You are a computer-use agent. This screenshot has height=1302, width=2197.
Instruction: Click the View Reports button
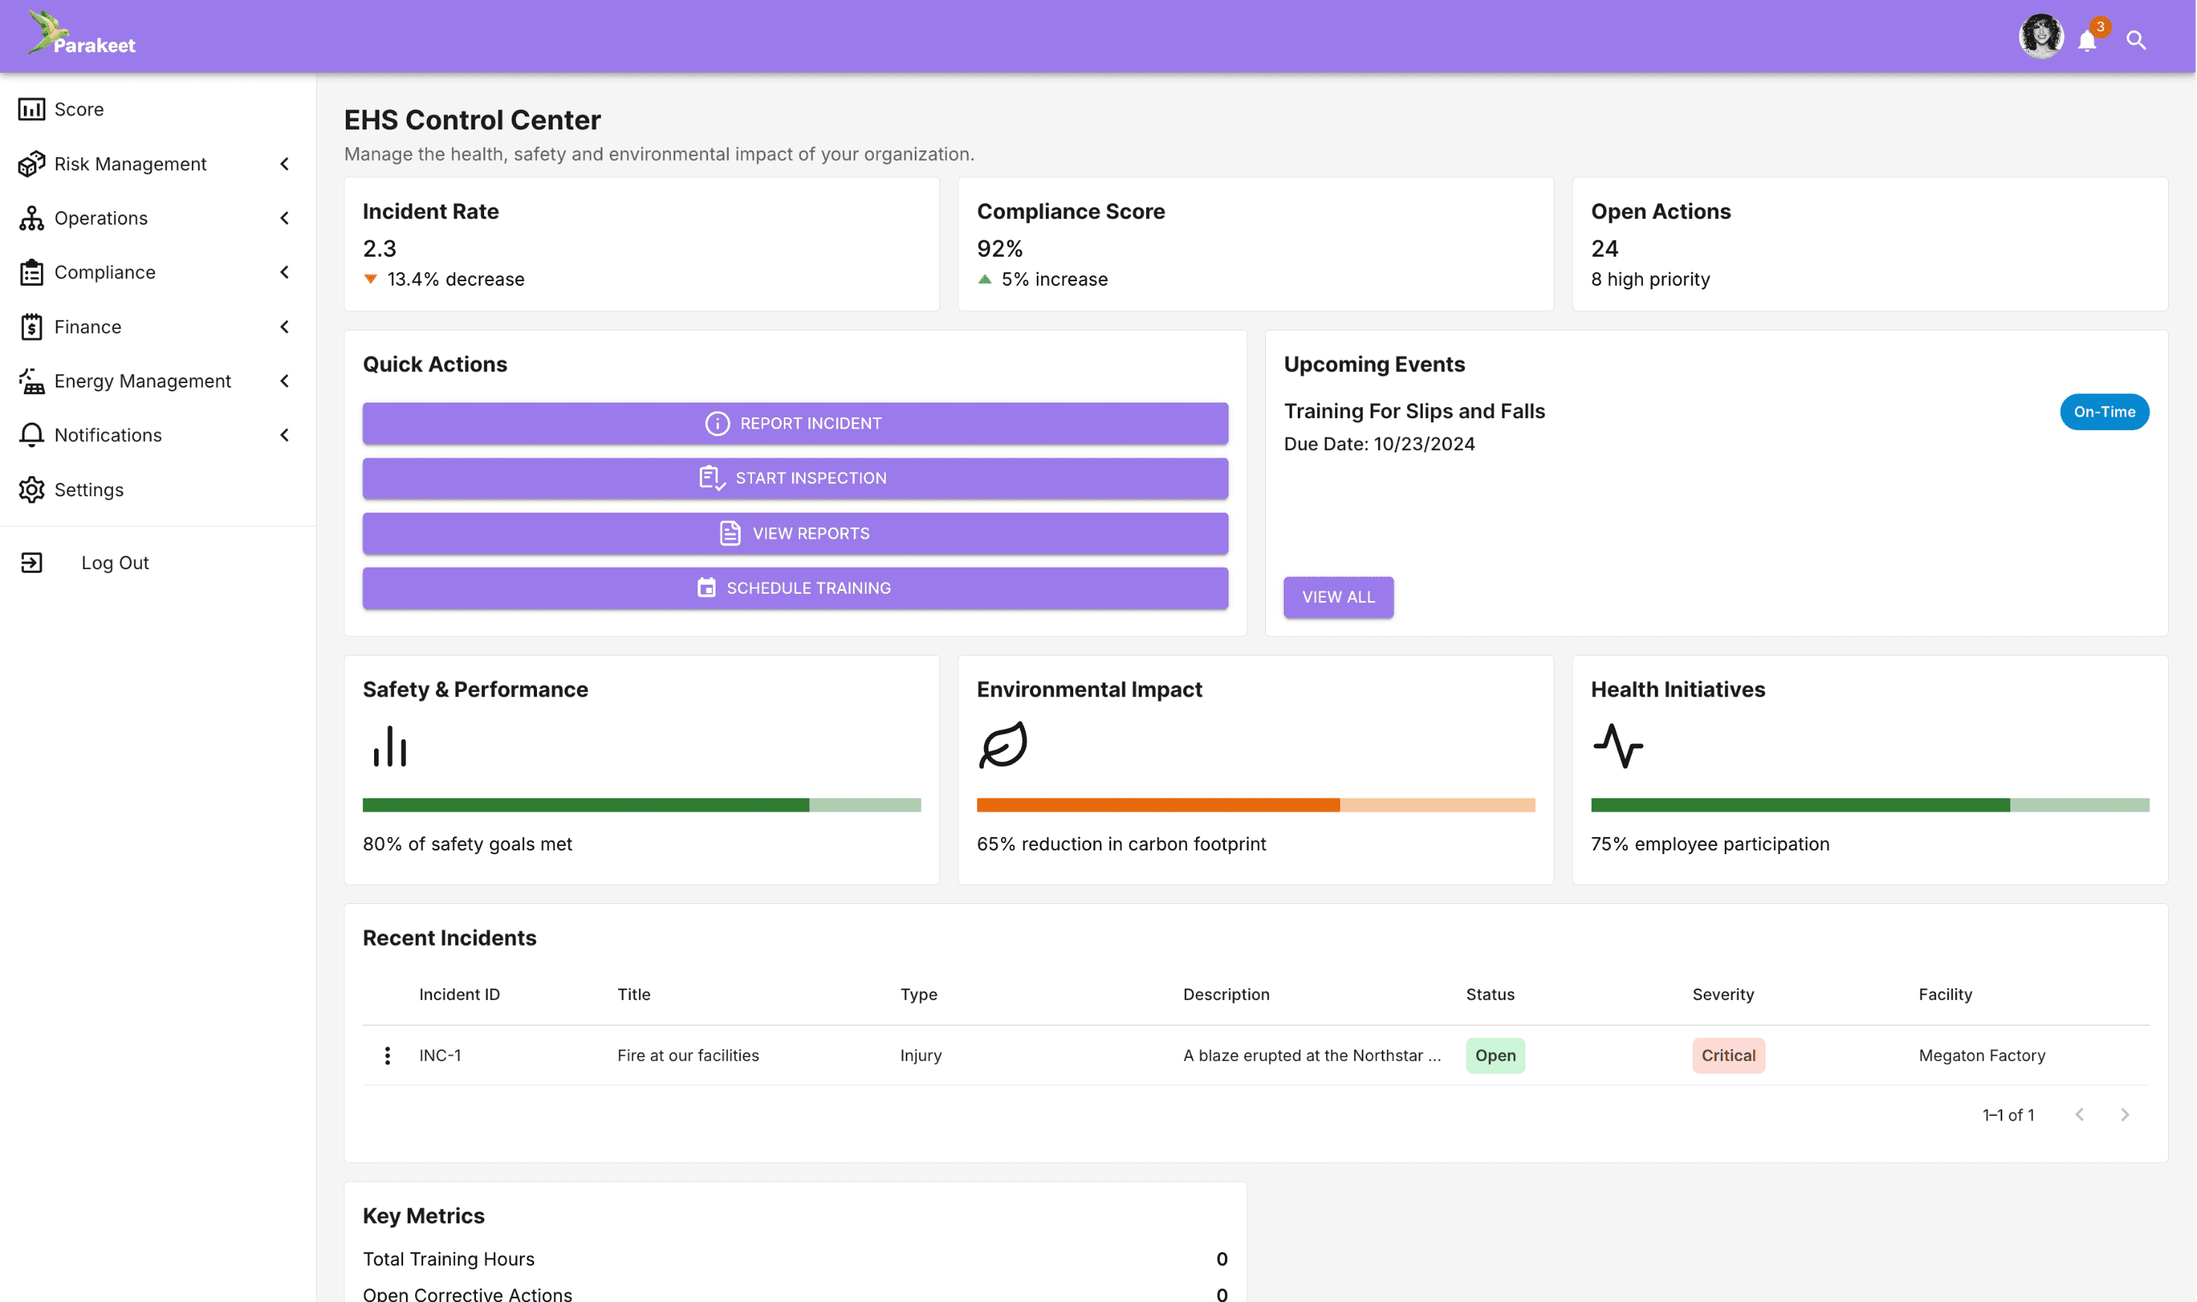pyautogui.click(x=796, y=533)
